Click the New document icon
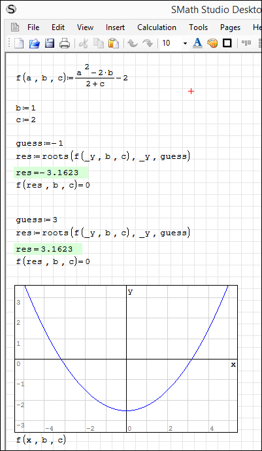 pos(19,43)
